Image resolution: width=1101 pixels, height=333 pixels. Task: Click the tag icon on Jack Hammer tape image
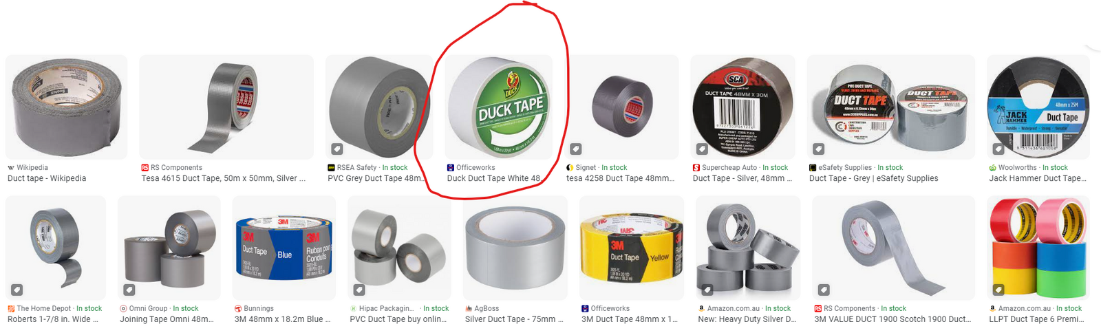[x=998, y=149]
